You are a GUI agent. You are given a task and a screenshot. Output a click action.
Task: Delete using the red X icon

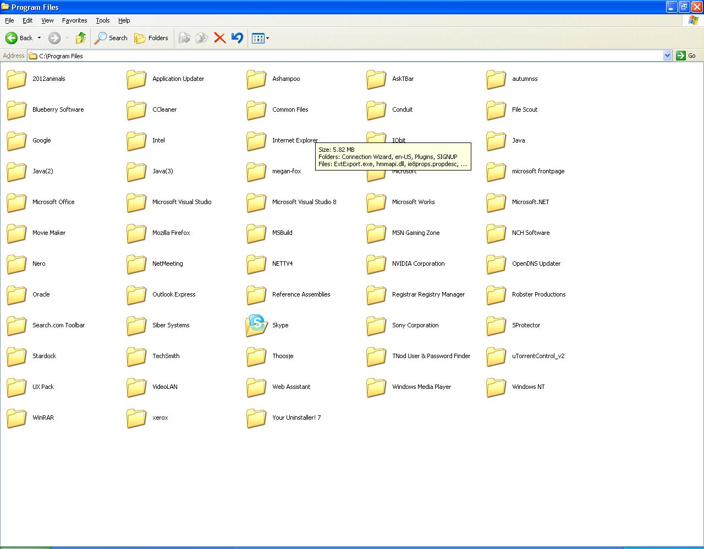point(219,38)
